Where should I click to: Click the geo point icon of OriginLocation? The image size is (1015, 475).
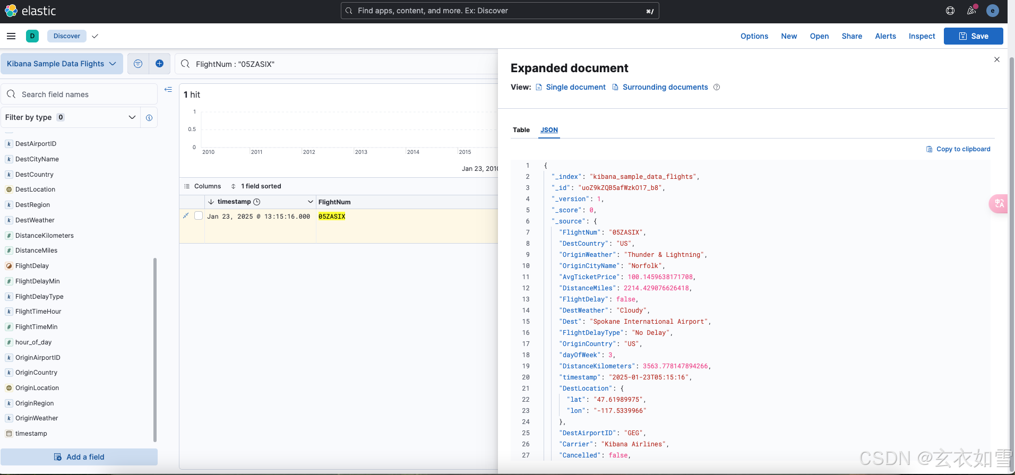point(9,388)
